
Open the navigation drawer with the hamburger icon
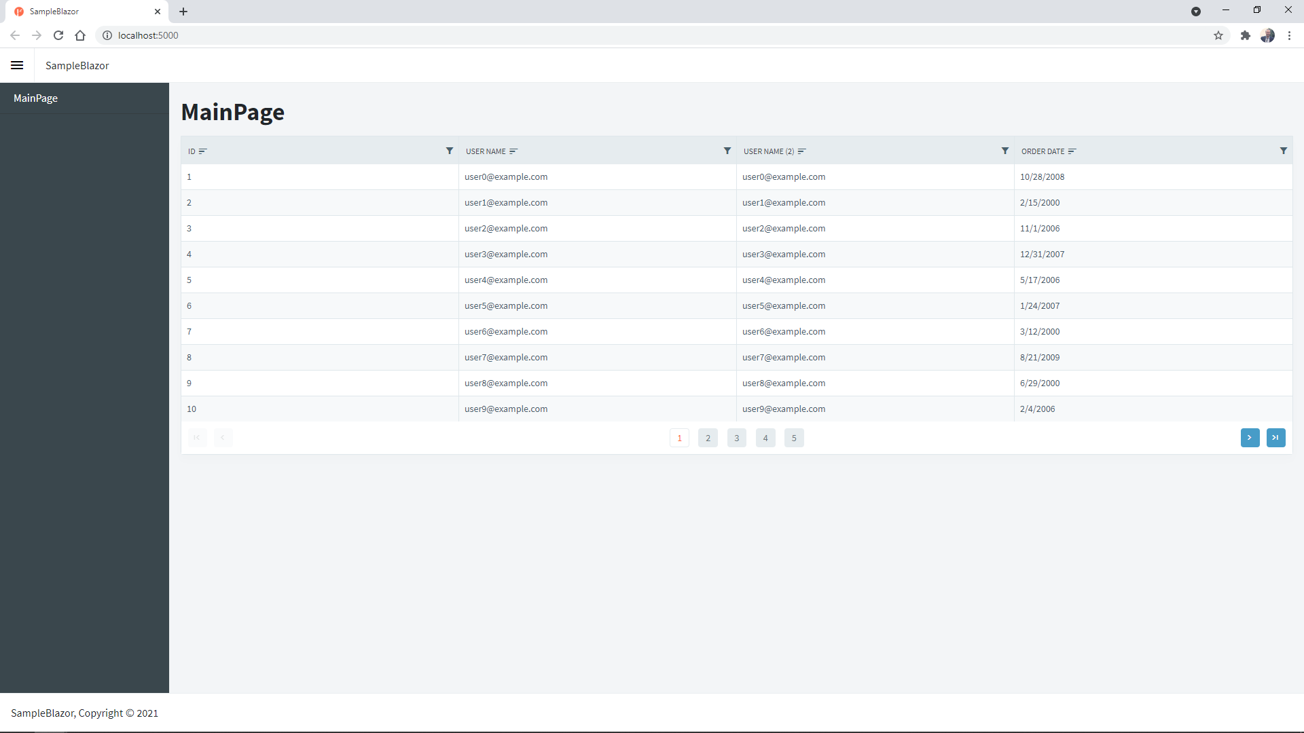point(17,65)
